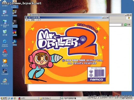The image size is (134, 100).
Task: Click the address field in the folder window
Action: 115,25
